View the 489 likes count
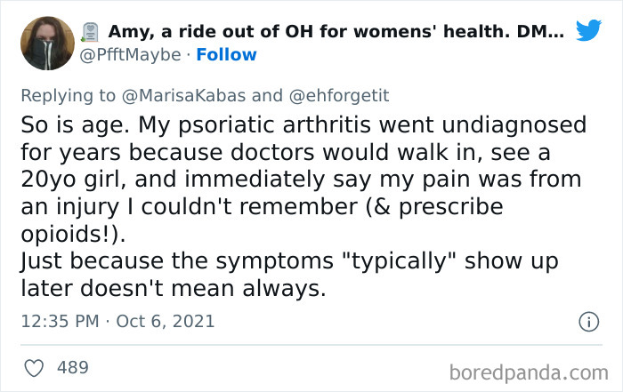This screenshot has width=623, height=392. click(72, 366)
